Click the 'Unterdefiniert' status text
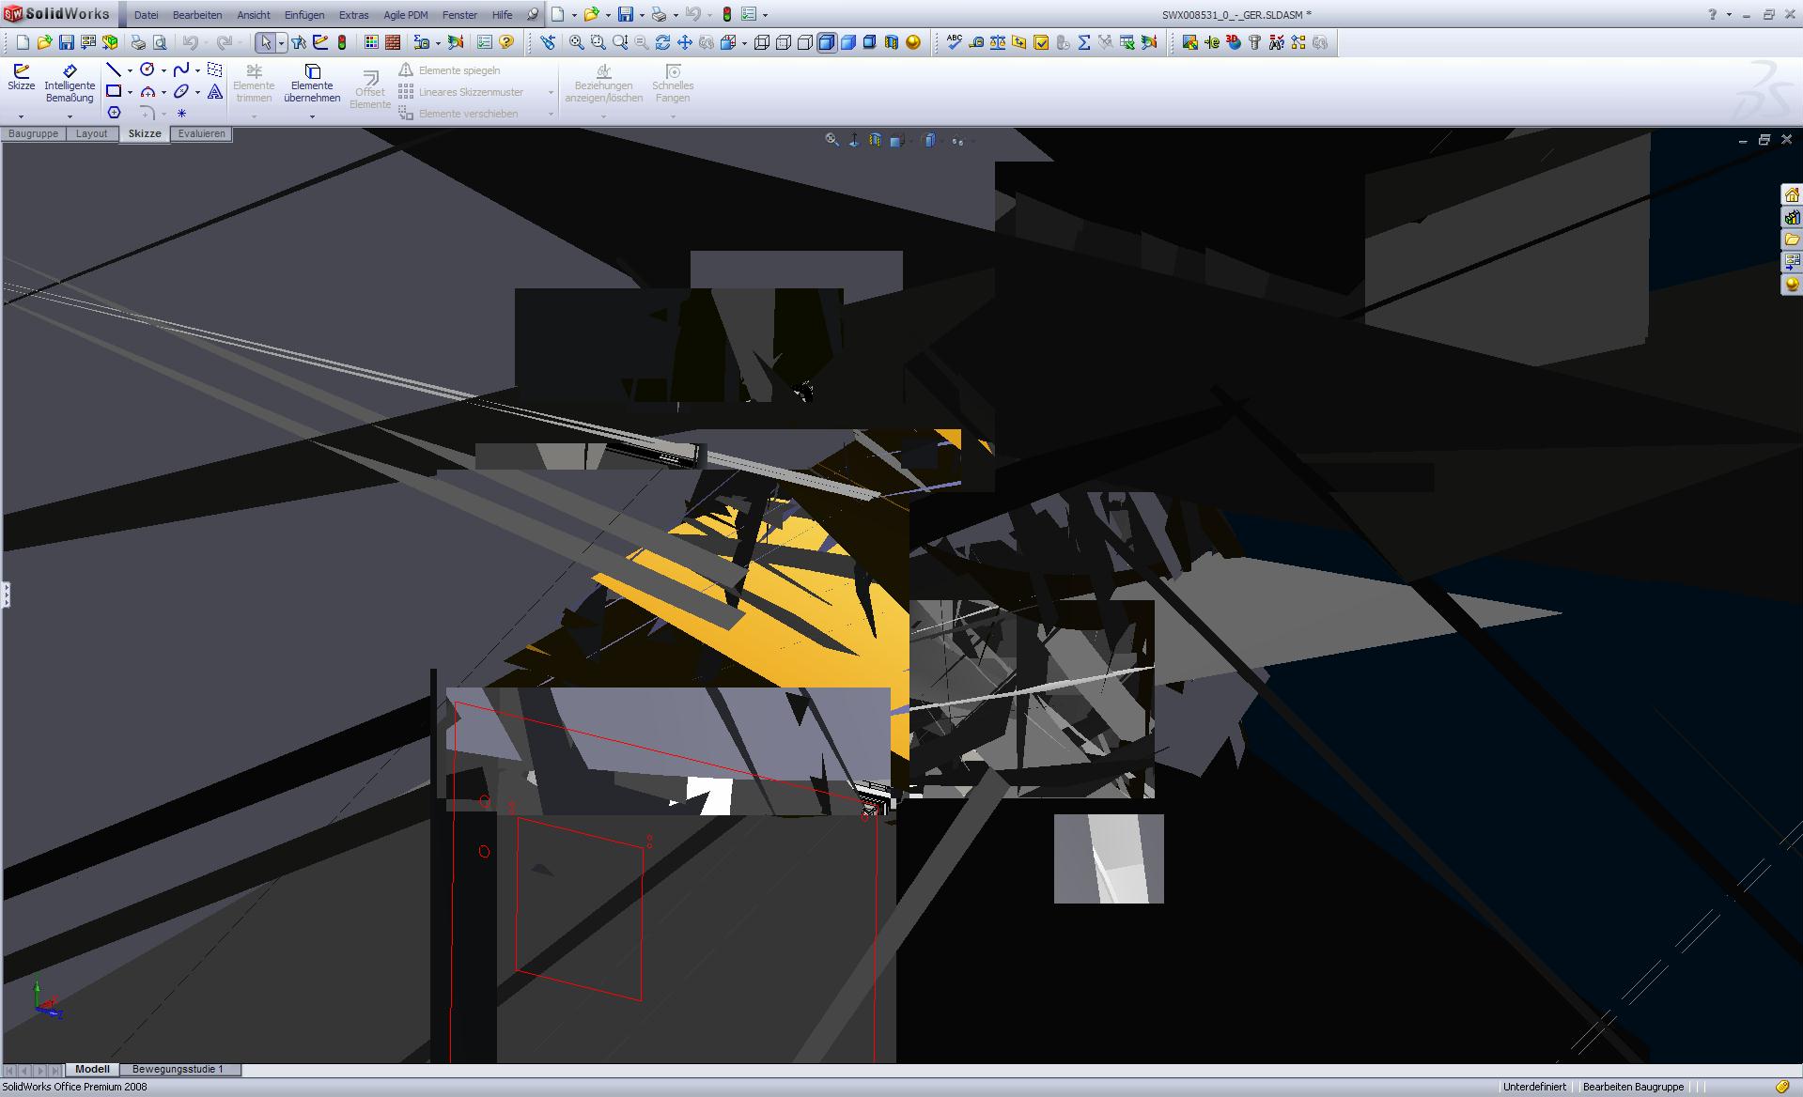This screenshot has width=1803, height=1097. pos(1534,1087)
